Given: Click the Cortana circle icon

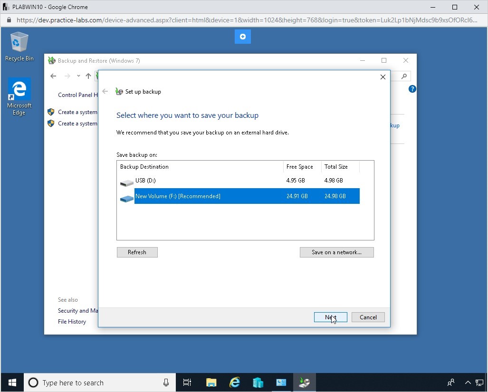Looking at the screenshot, I should point(33,382).
